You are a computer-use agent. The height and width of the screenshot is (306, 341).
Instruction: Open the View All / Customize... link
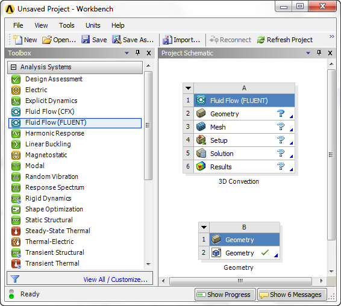click(116, 279)
